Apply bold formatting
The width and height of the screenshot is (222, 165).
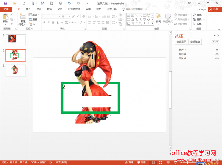click(x=44, y=22)
